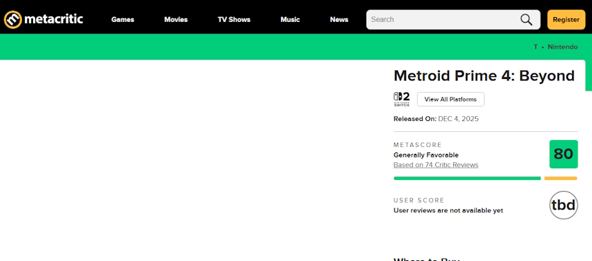
Task: Click the Metacritic logo icon
Action: click(13, 19)
